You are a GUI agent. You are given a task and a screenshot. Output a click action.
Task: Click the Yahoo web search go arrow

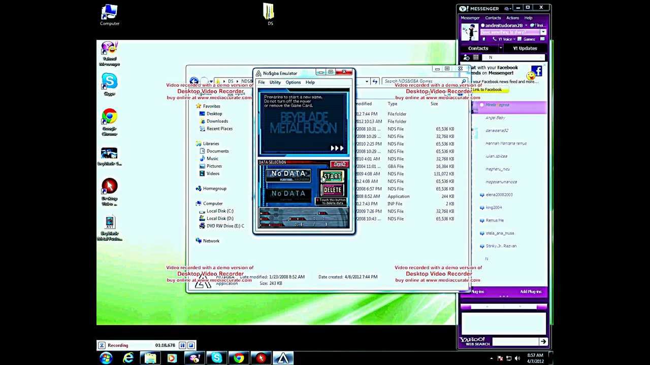point(543,342)
